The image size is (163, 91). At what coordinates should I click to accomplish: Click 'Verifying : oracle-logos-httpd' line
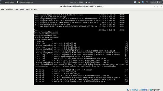[82, 70]
